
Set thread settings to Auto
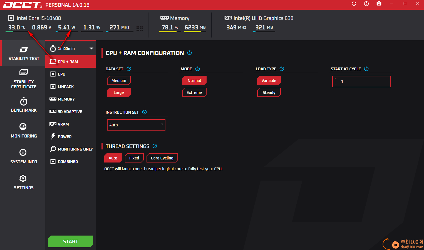(113, 158)
